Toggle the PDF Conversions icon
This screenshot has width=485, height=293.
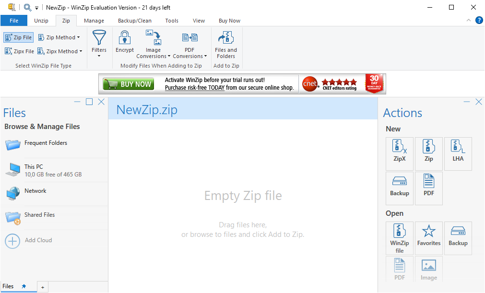click(189, 37)
